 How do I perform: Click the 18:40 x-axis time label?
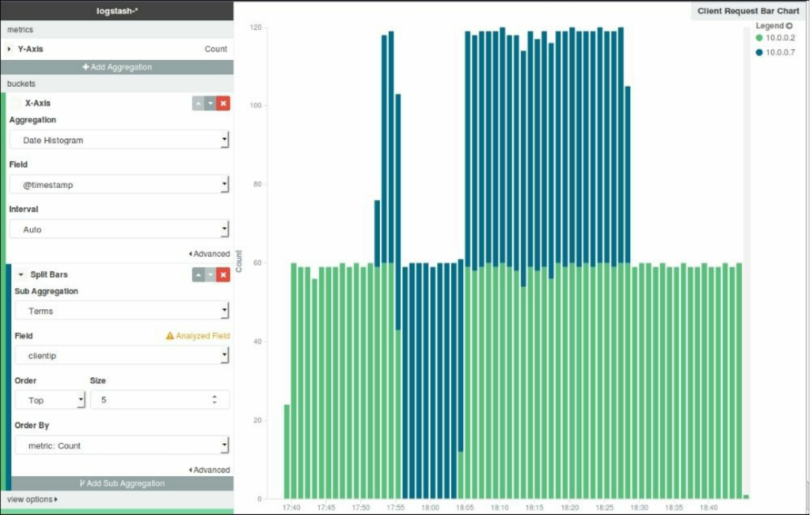click(x=709, y=508)
